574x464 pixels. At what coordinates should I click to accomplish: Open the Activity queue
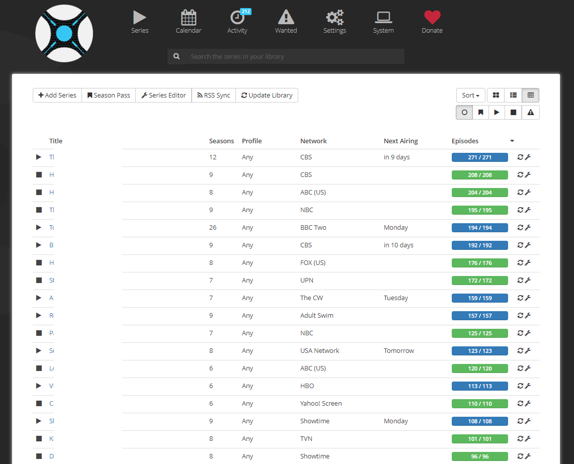(237, 22)
